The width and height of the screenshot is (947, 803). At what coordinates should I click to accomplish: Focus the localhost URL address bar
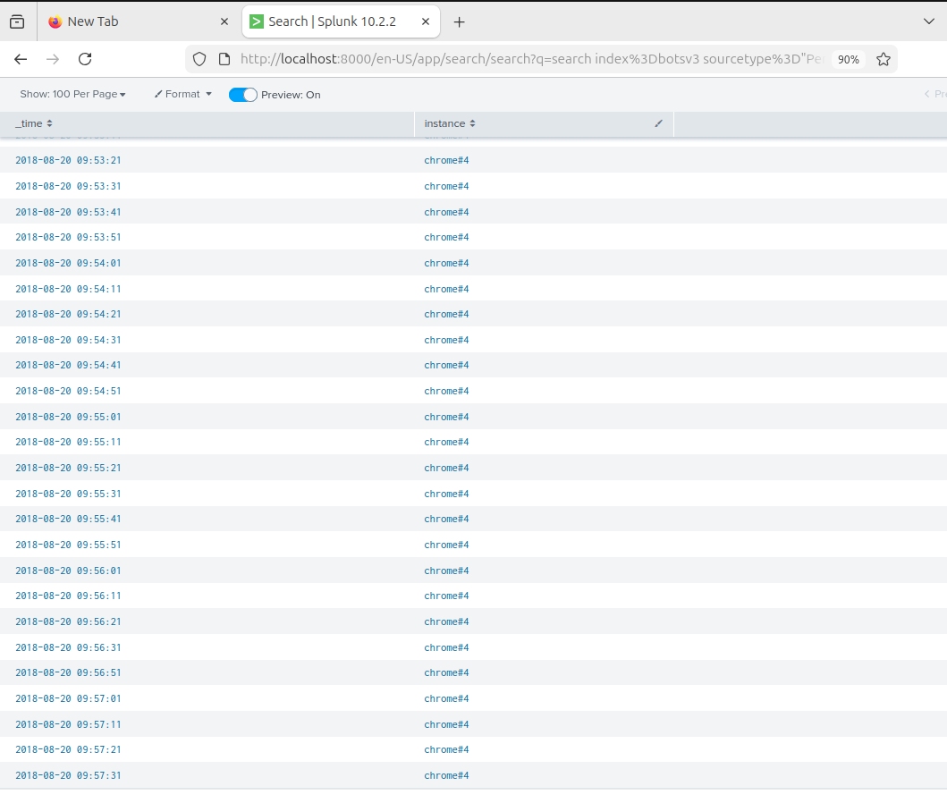tap(531, 59)
